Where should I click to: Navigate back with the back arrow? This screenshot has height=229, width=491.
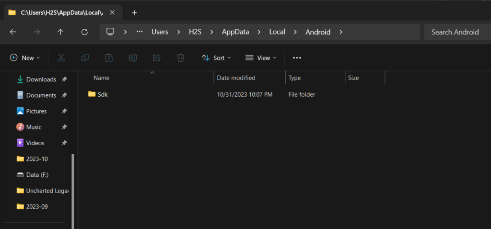13,32
